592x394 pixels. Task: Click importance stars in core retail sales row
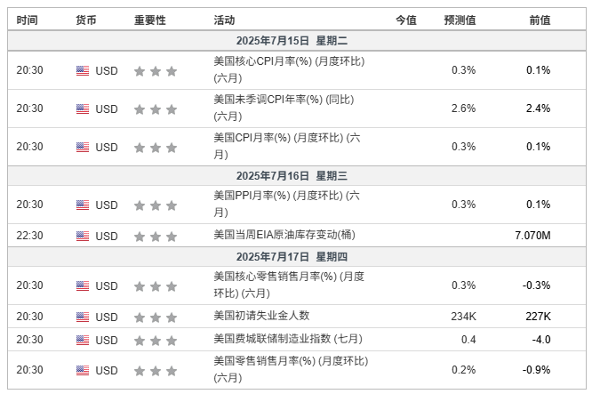tap(156, 285)
